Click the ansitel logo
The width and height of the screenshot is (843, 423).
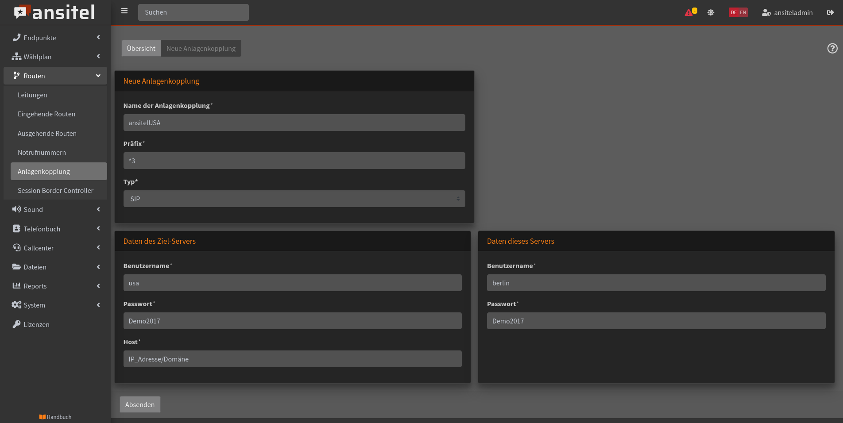click(55, 12)
